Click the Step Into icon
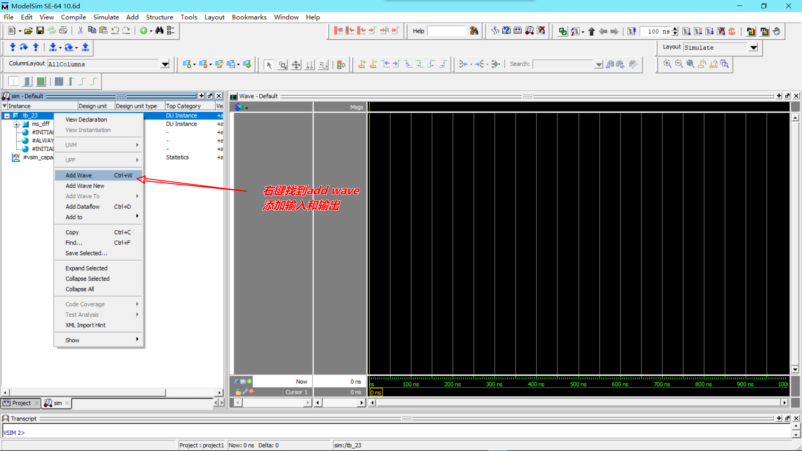Screen dimensions: 802x451 coord(687,31)
